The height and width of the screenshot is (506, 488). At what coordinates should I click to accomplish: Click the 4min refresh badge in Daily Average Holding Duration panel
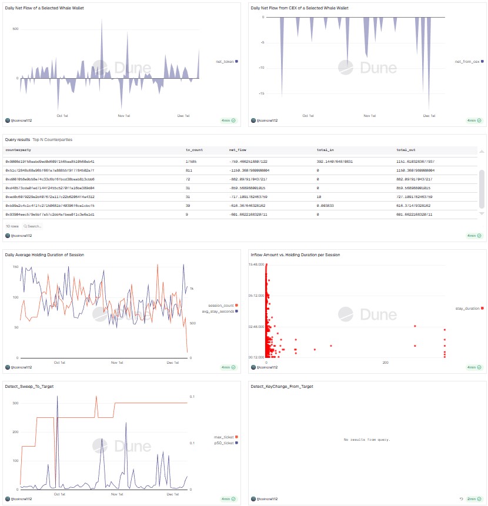coord(229,367)
